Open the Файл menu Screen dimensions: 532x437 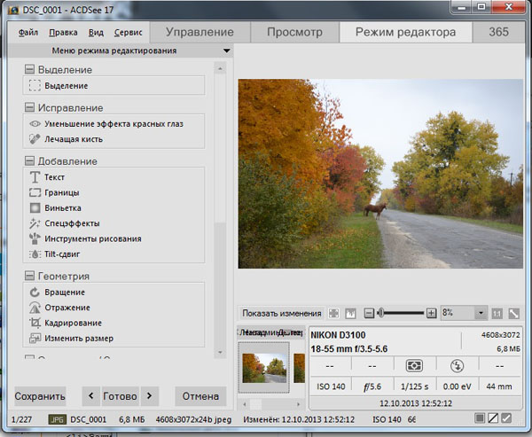tap(27, 32)
